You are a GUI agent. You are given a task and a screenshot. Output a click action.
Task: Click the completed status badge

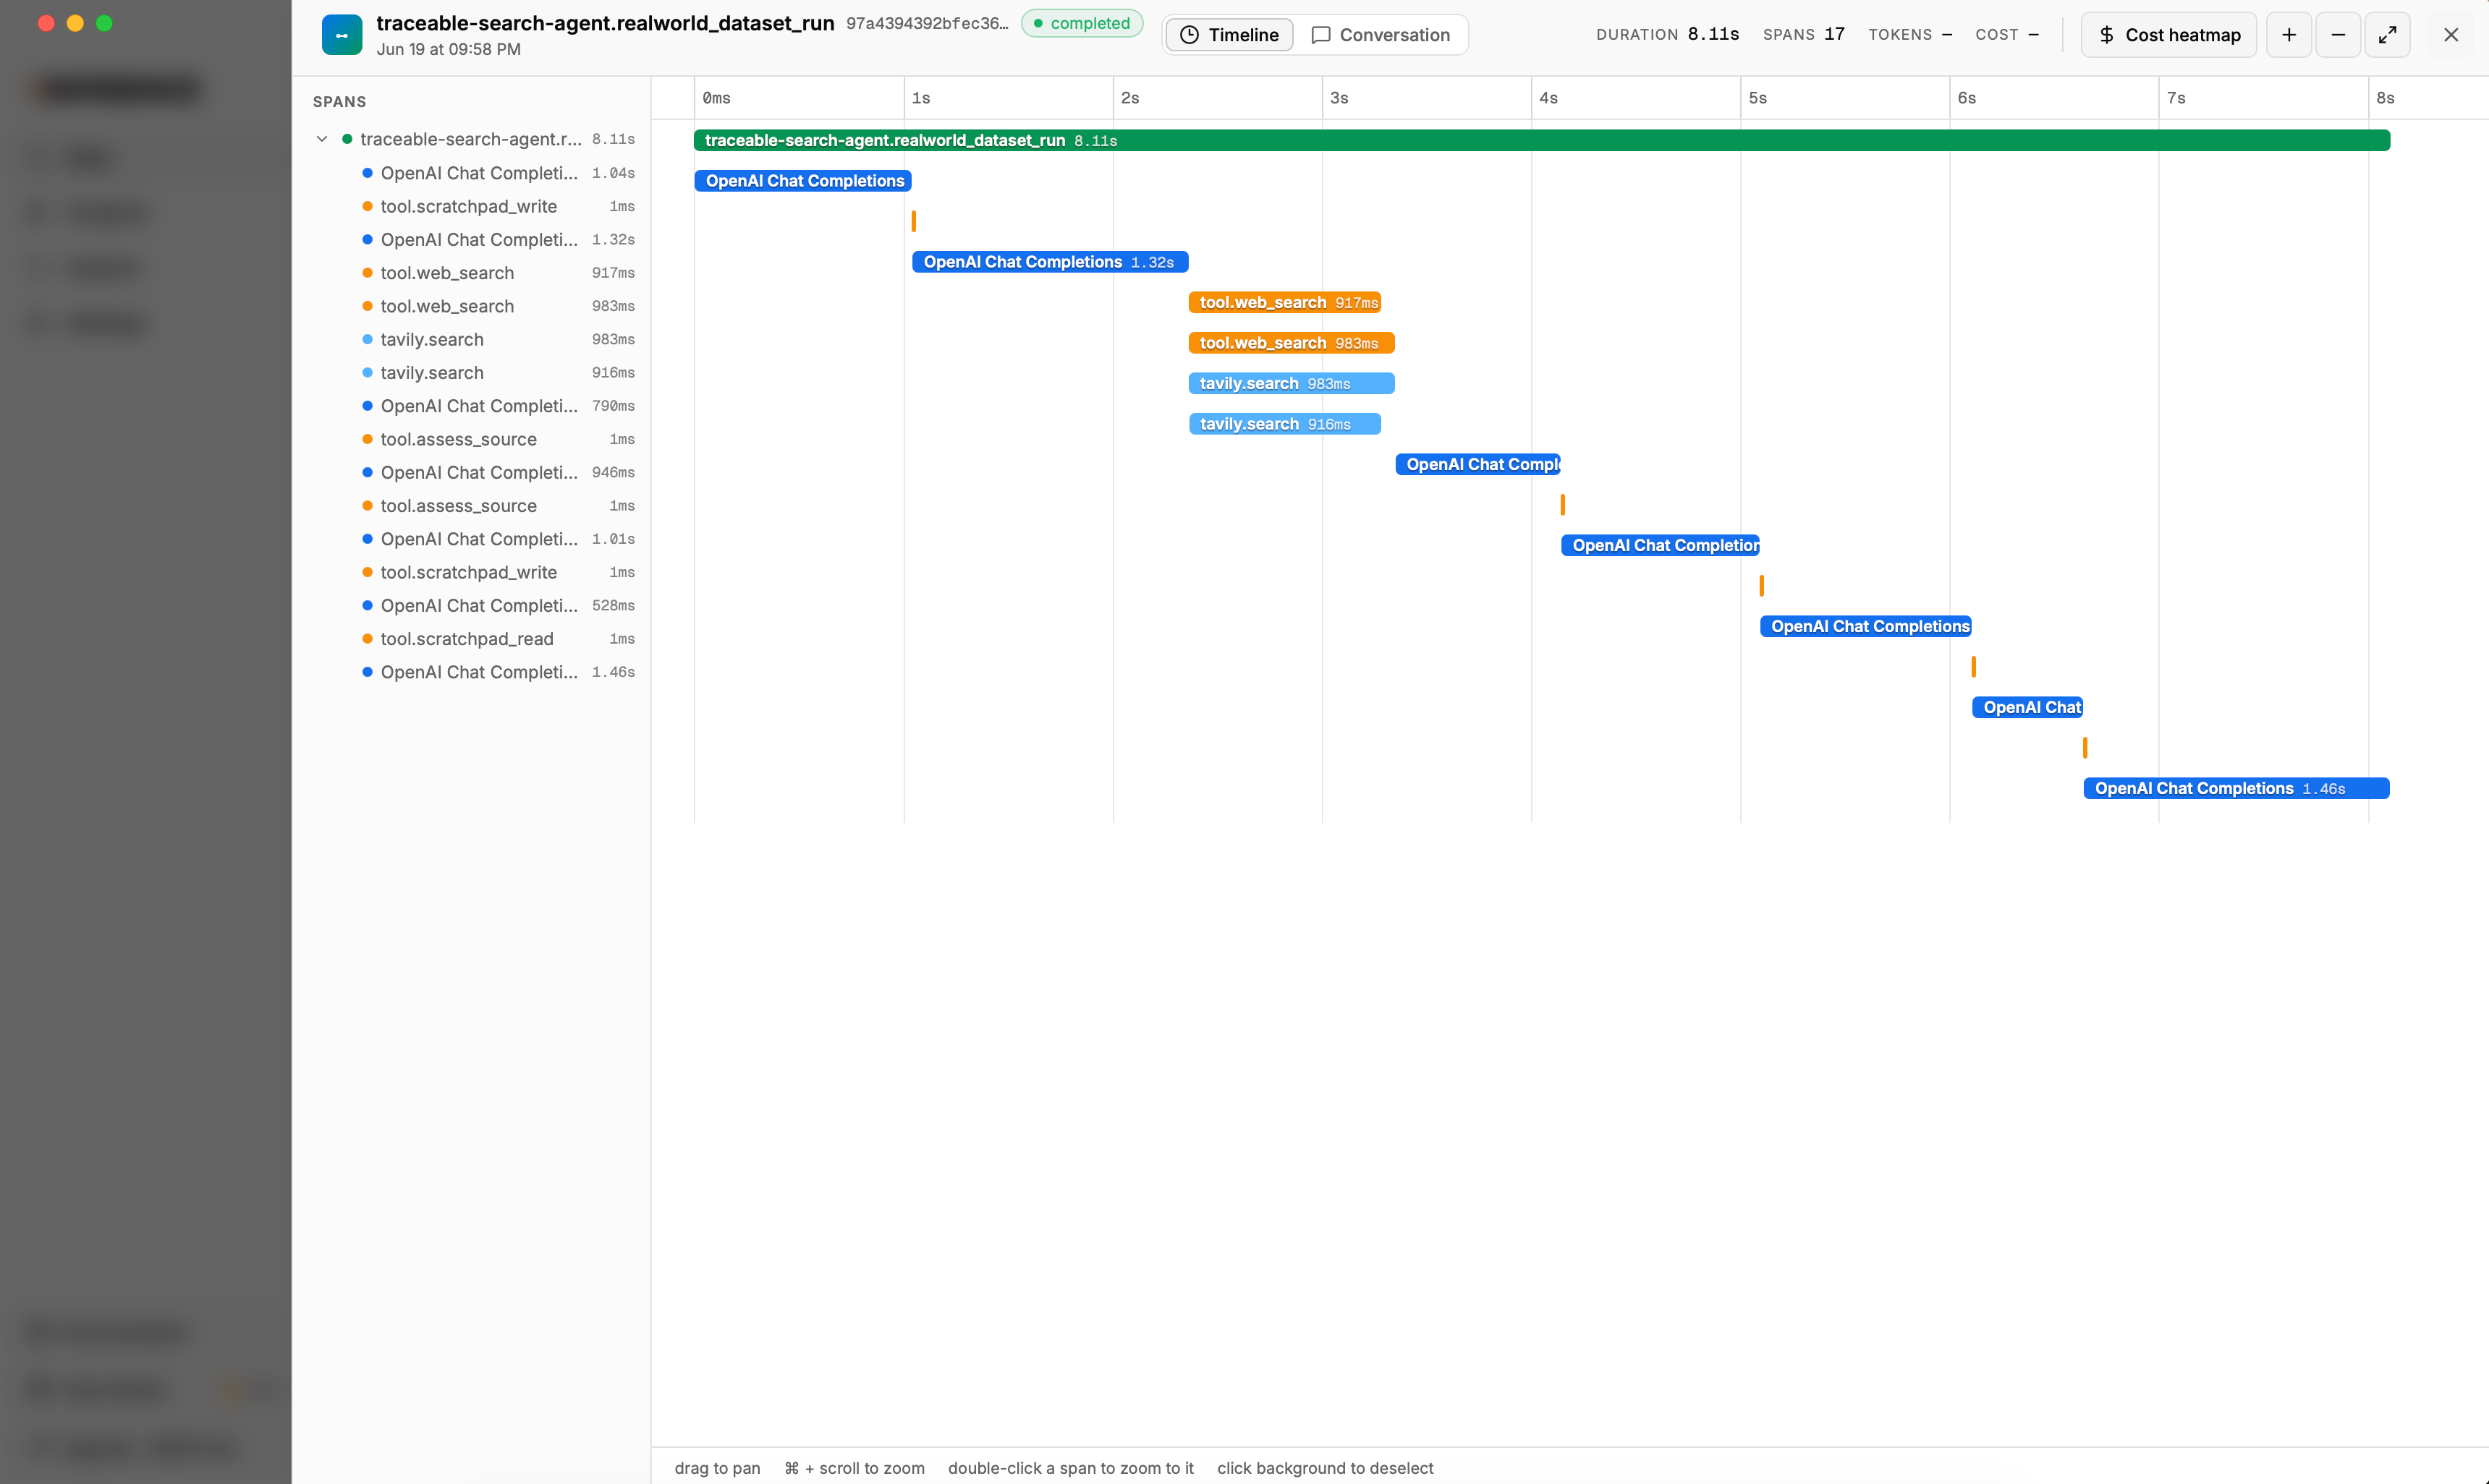click(1082, 23)
